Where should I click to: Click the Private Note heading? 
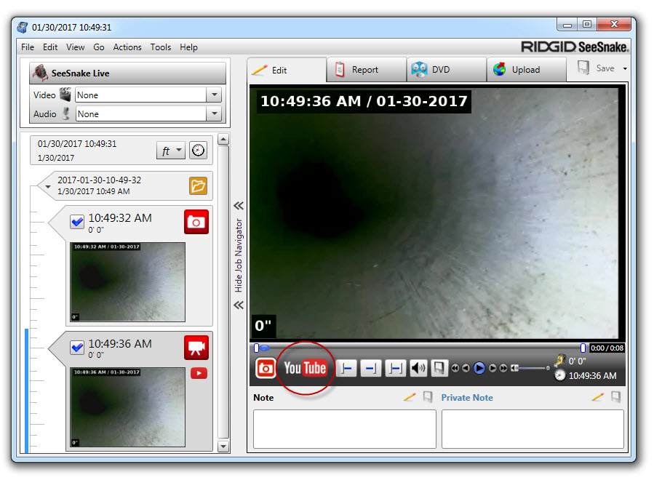[x=467, y=397]
